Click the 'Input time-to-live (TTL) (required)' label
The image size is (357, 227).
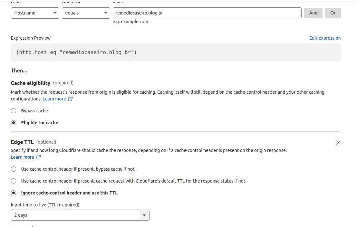pyautogui.click(x=45, y=205)
